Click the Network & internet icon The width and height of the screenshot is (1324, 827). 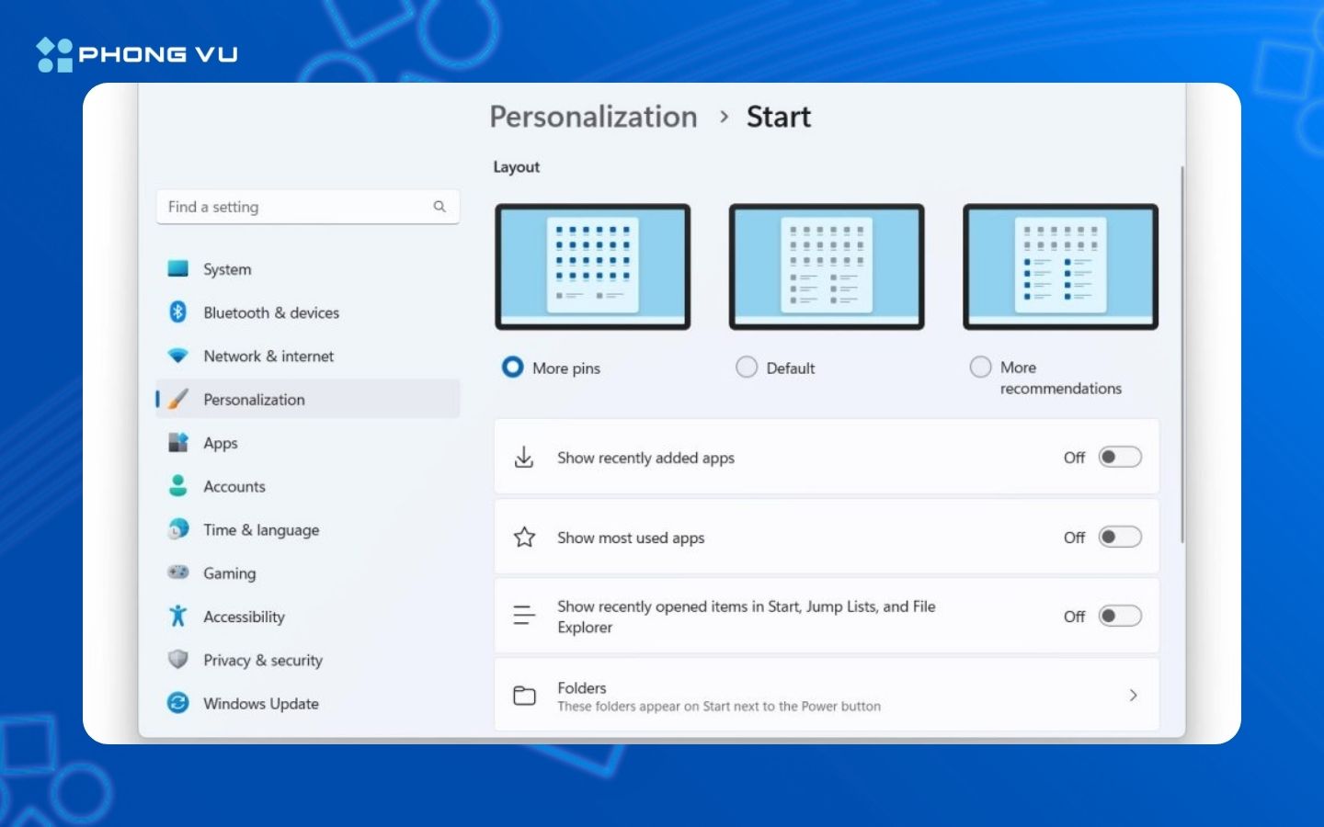click(178, 356)
